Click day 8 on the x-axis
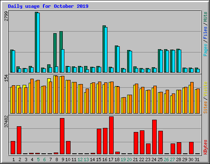 point(57,159)
